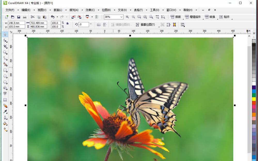258x161 pixels.
Task: Expand the 转换 flyout arrow
Action: pyautogui.click(x=217, y=19)
